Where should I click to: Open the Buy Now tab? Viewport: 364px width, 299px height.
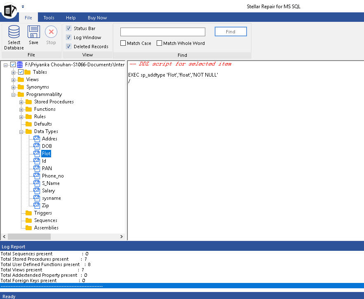click(x=97, y=18)
